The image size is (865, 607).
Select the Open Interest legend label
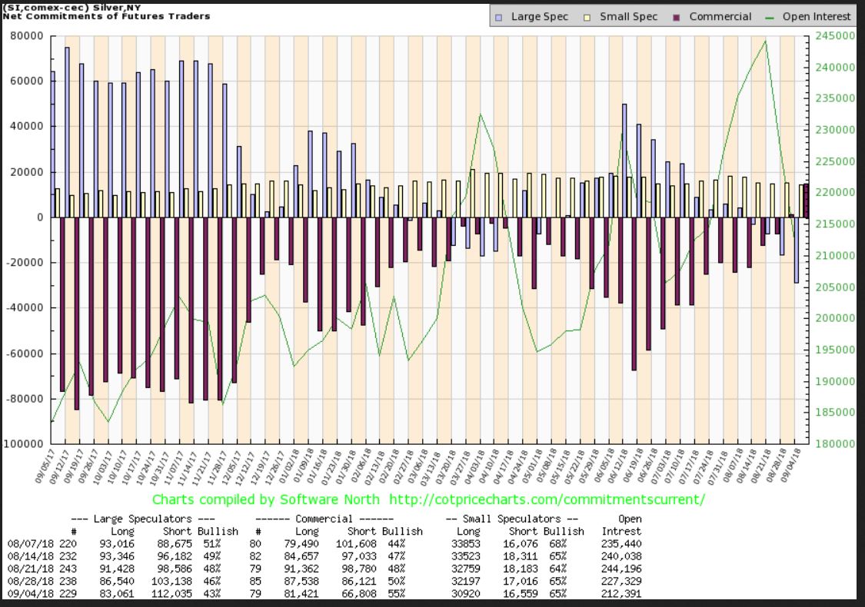point(817,16)
